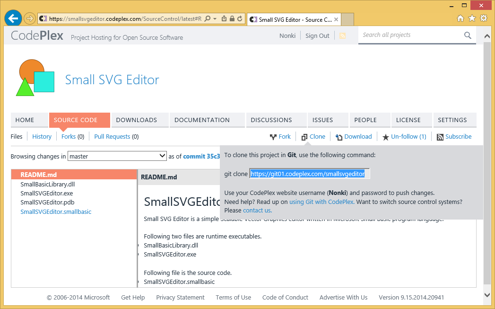Image resolution: width=495 pixels, height=309 pixels.
Task: Click the Un-follow (1) link
Action: (x=408, y=136)
